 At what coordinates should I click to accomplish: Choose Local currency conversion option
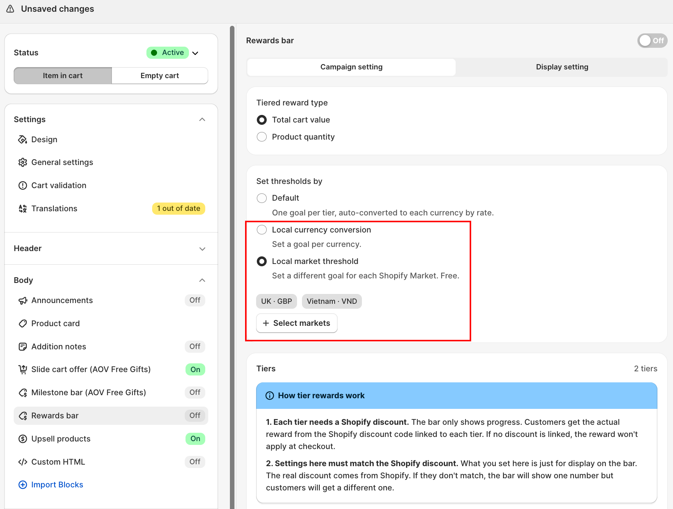click(x=262, y=230)
